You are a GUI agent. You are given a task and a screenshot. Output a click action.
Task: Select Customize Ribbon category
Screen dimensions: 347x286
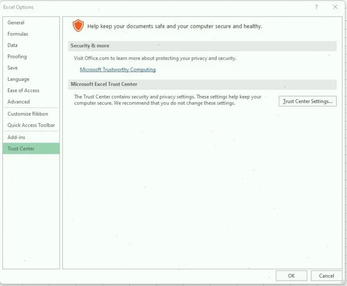point(31,114)
